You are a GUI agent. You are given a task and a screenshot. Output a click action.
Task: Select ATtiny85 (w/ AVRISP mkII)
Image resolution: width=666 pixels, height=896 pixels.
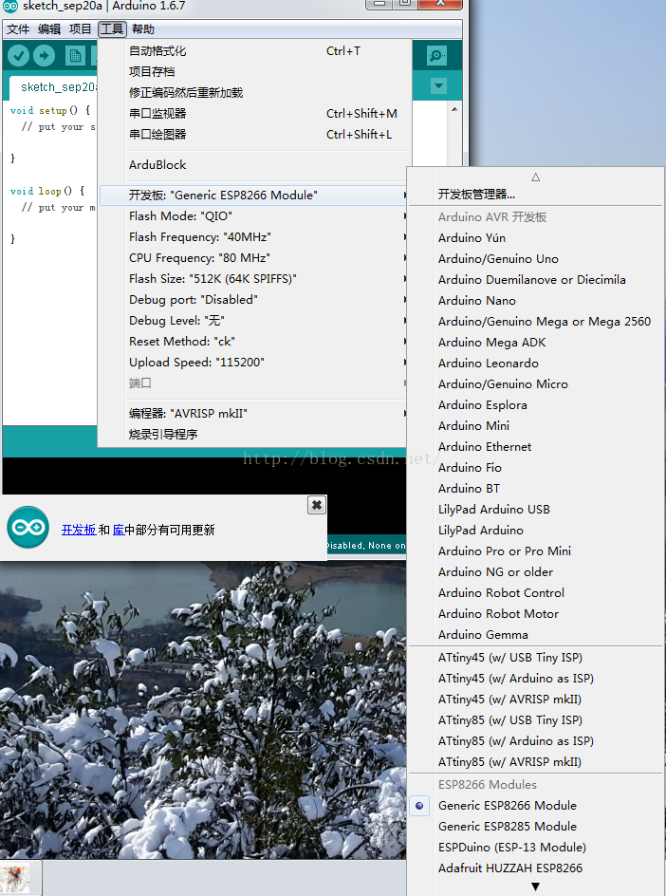click(535, 762)
